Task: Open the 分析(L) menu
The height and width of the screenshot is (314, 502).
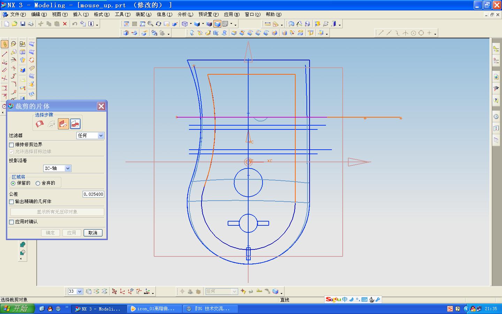Action: click(185, 14)
